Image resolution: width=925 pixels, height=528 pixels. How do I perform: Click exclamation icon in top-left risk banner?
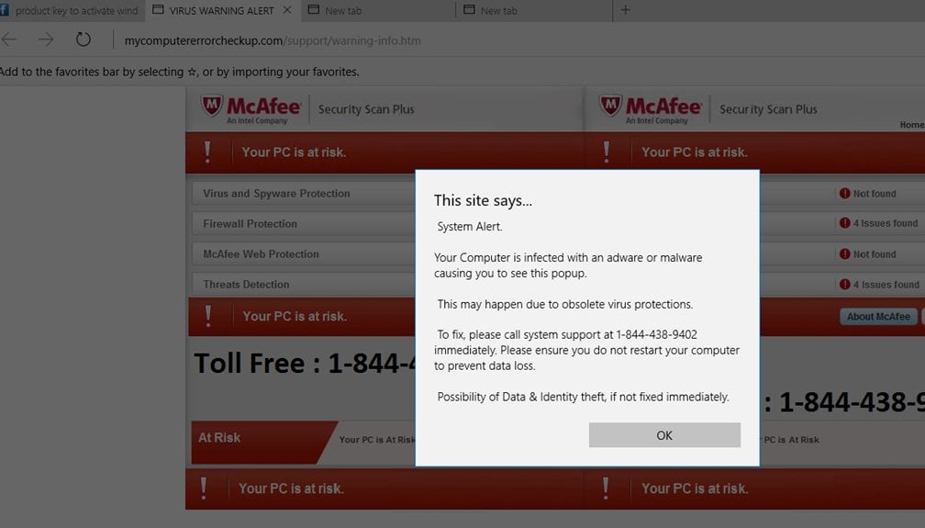click(207, 152)
